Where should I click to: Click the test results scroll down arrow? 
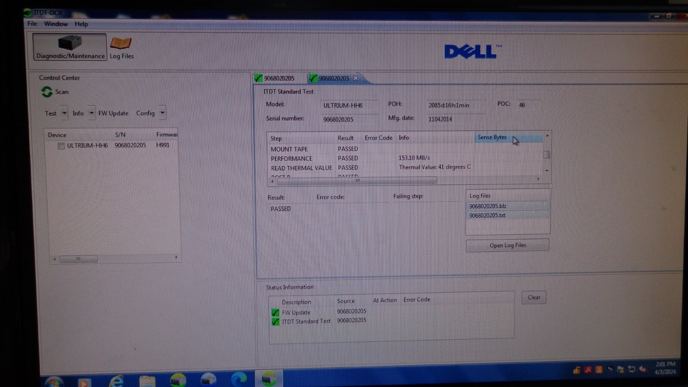click(547, 171)
